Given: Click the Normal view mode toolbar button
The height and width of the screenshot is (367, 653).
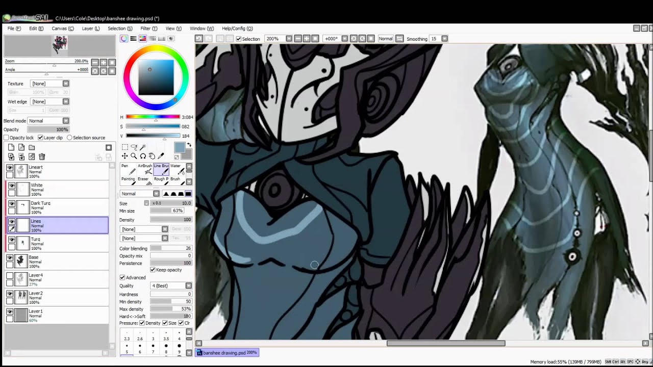Looking at the screenshot, I should (x=386, y=39).
